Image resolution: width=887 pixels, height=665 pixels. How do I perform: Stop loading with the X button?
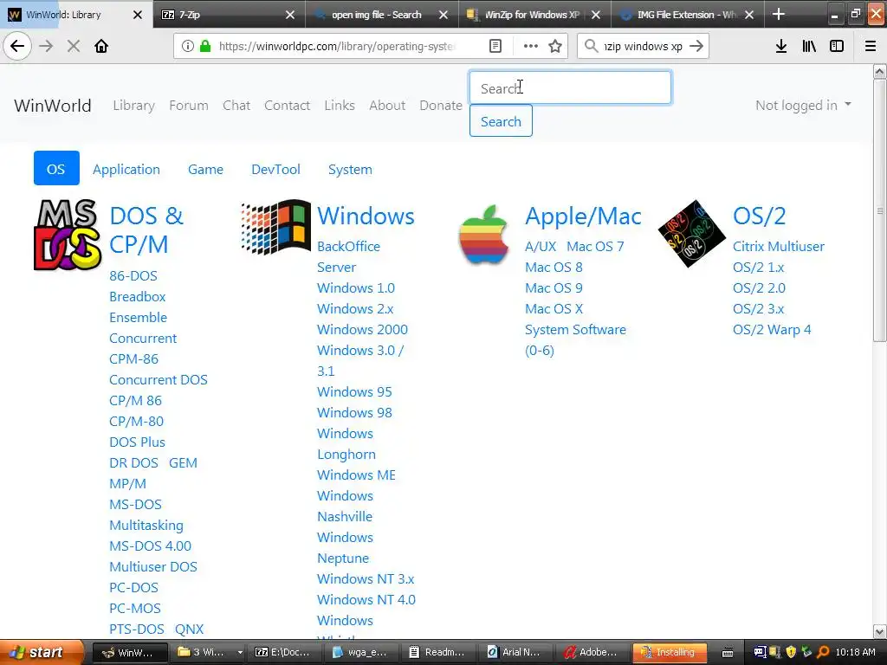[x=74, y=46]
